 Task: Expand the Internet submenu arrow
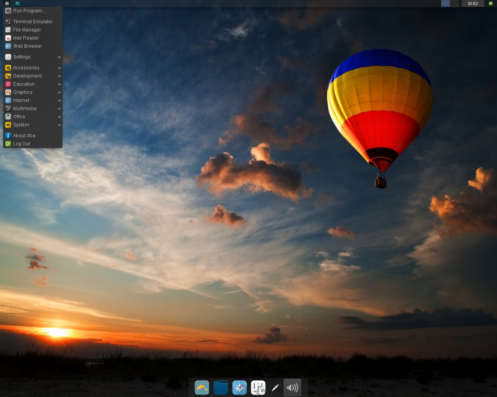pyautogui.click(x=60, y=100)
